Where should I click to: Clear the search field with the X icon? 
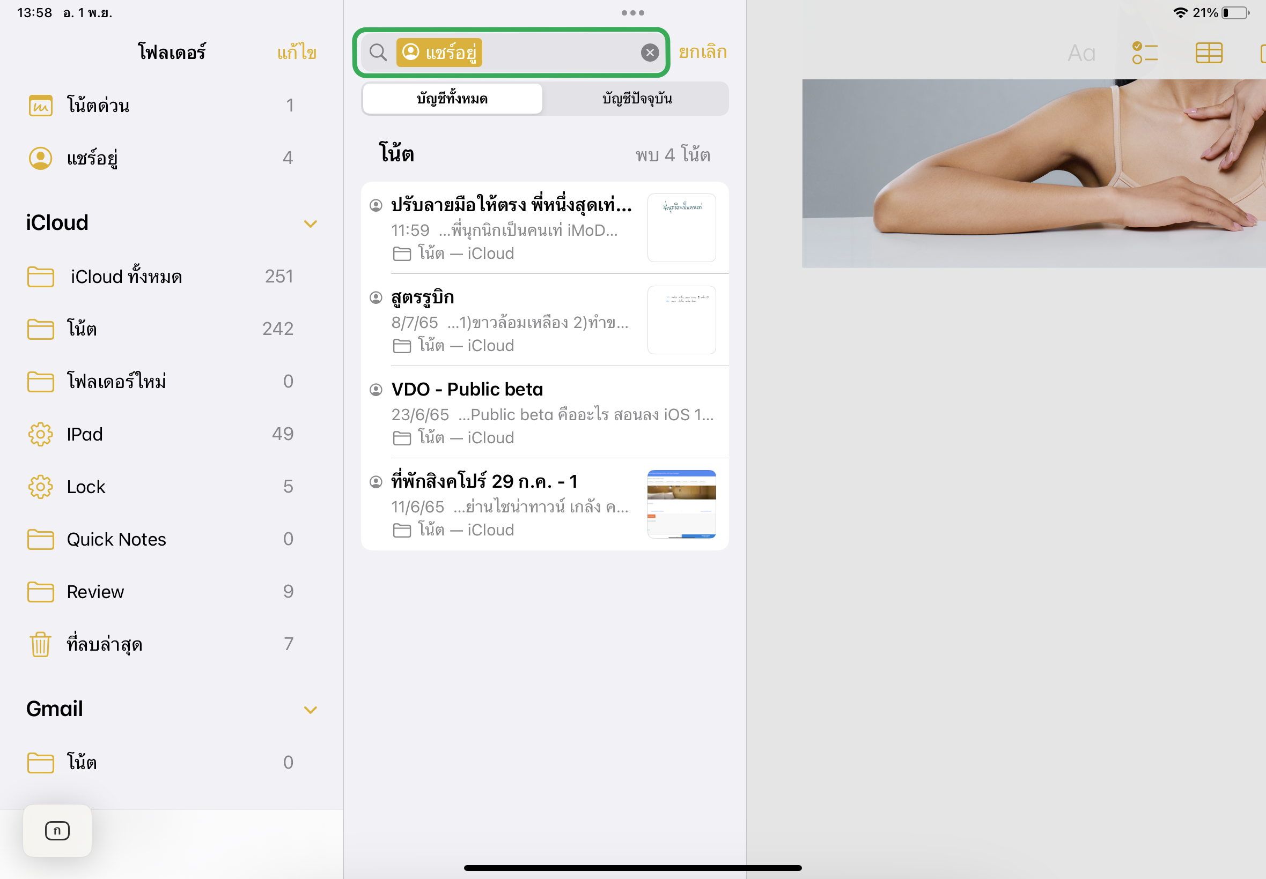(x=650, y=53)
